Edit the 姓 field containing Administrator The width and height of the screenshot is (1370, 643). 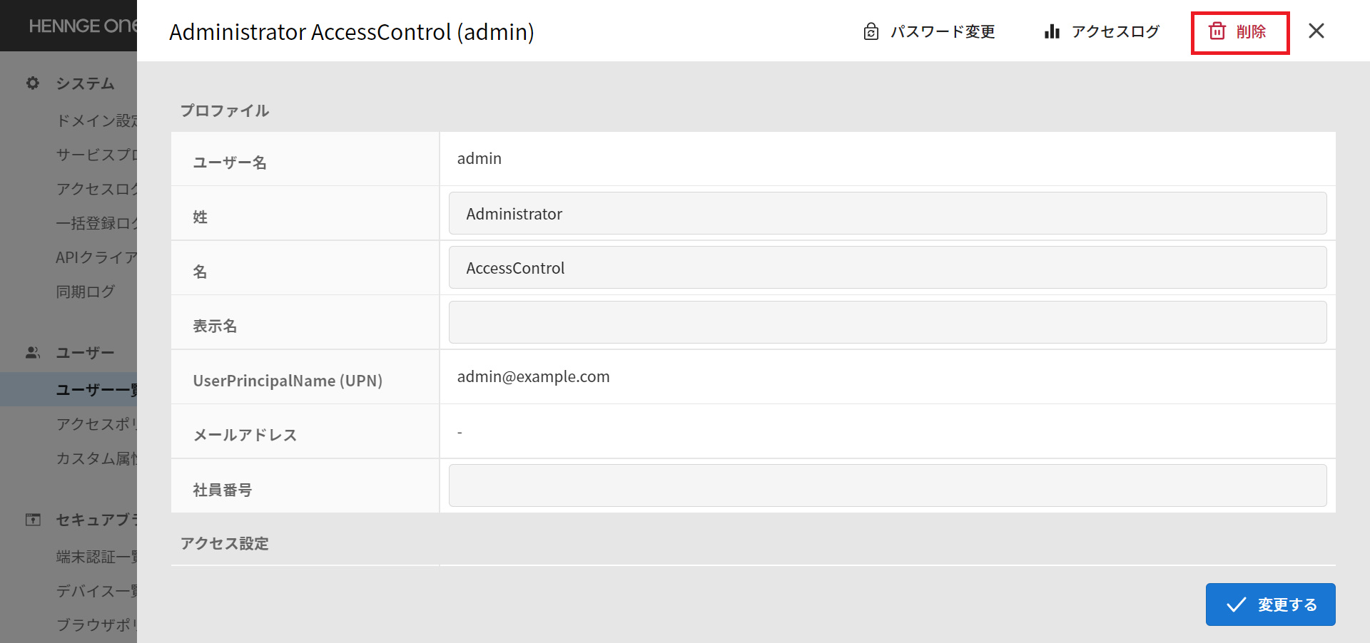click(x=888, y=213)
